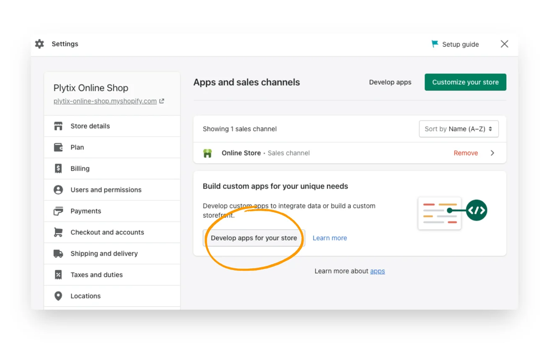Select the Locations pin icon
This screenshot has height=343, width=549.
[59, 296]
